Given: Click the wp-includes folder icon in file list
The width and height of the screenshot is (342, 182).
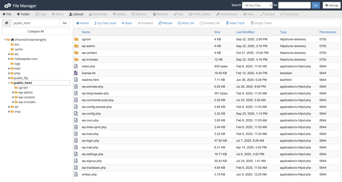Looking at the screenshot, I should [x=76, y=59].
